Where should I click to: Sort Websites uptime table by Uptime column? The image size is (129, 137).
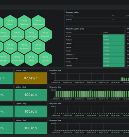(x=105, y=33)
